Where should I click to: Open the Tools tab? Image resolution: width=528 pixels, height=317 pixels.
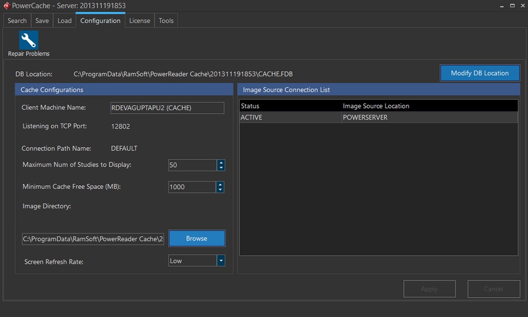(x=166, y=20)
